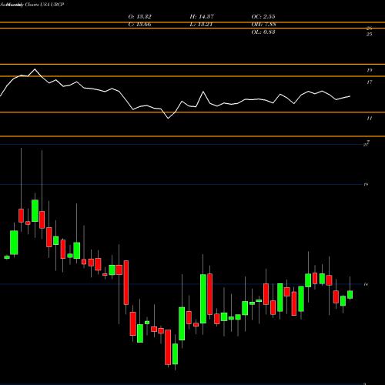Screen dimensions: 385x385
Task: Click the '25' axis label in upper panel
Action: [369, 34]
